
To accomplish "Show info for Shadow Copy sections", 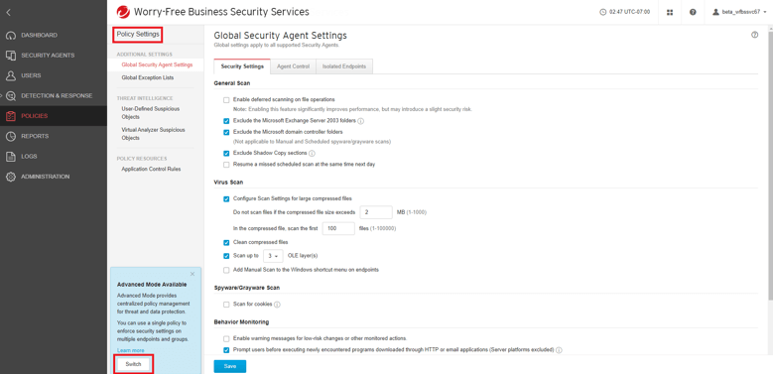I will click(x=312, y=154).
